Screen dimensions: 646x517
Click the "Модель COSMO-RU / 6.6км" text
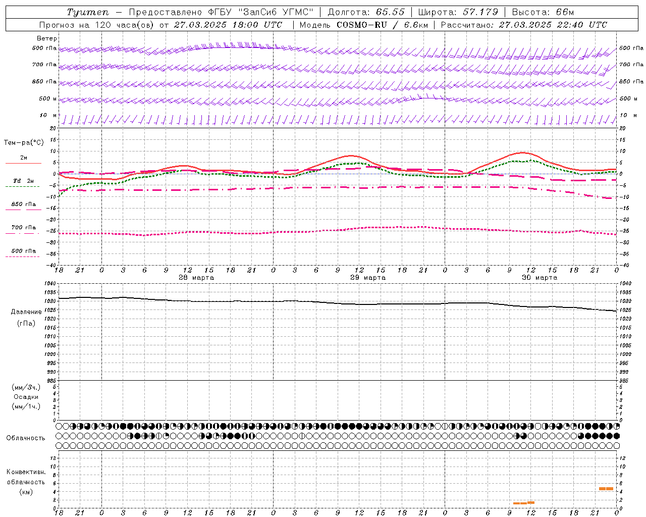tap(363, 25)
